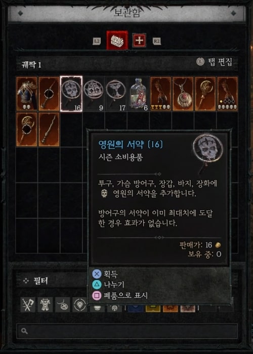Click the stash search input field
This screenshot has width=253, height=354.
tap(127, 331)
